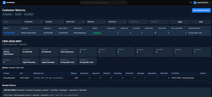Click the shipment line ID starting with 13b36b42

(48, 78)
